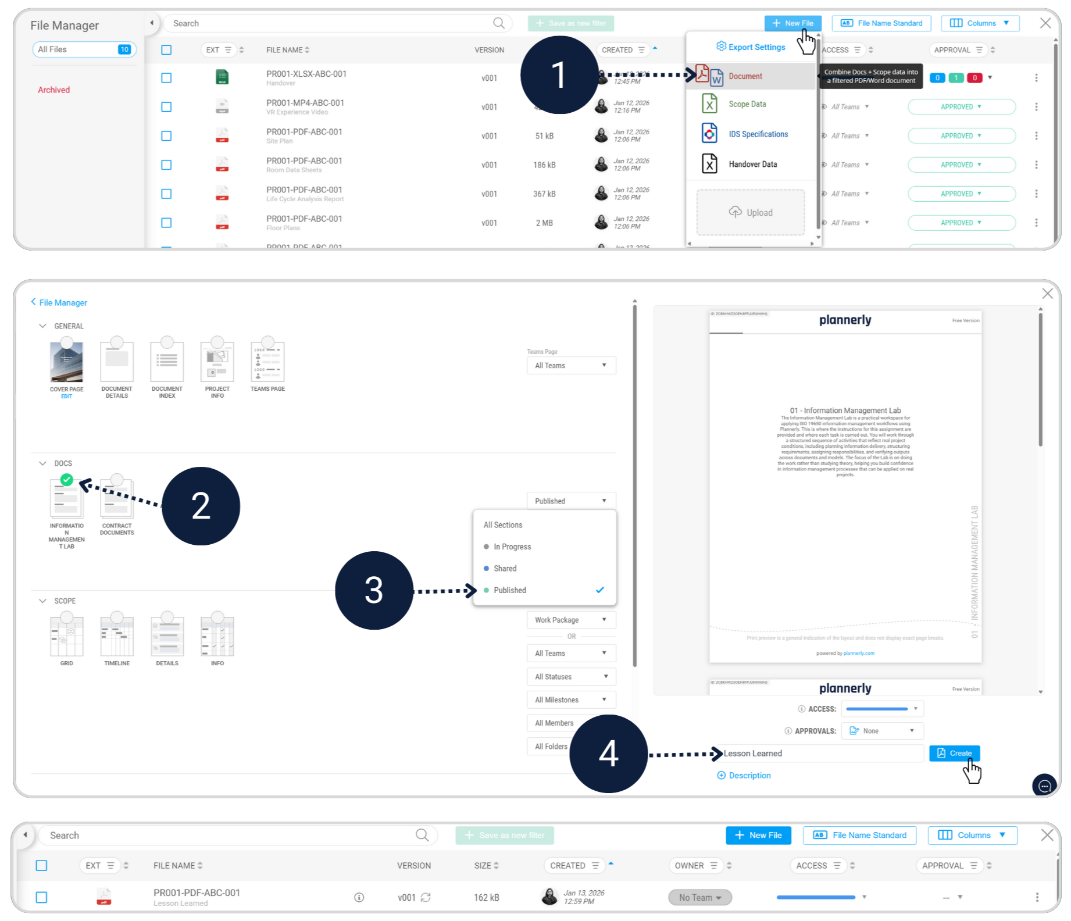Viewport: 1071px width, 921px height.
Task: Select the Scope Data Excel icon
Action: point(709,104)
